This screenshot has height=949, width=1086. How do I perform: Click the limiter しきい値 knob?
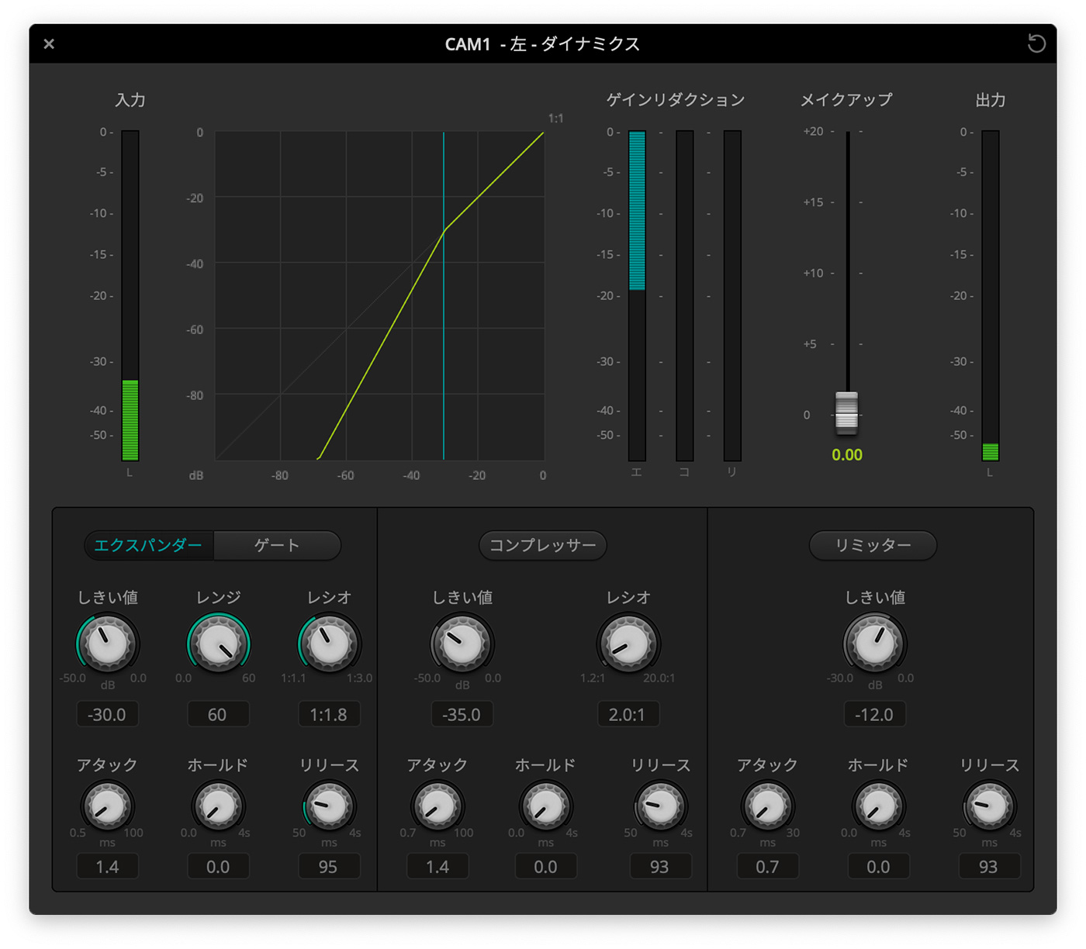874,644
